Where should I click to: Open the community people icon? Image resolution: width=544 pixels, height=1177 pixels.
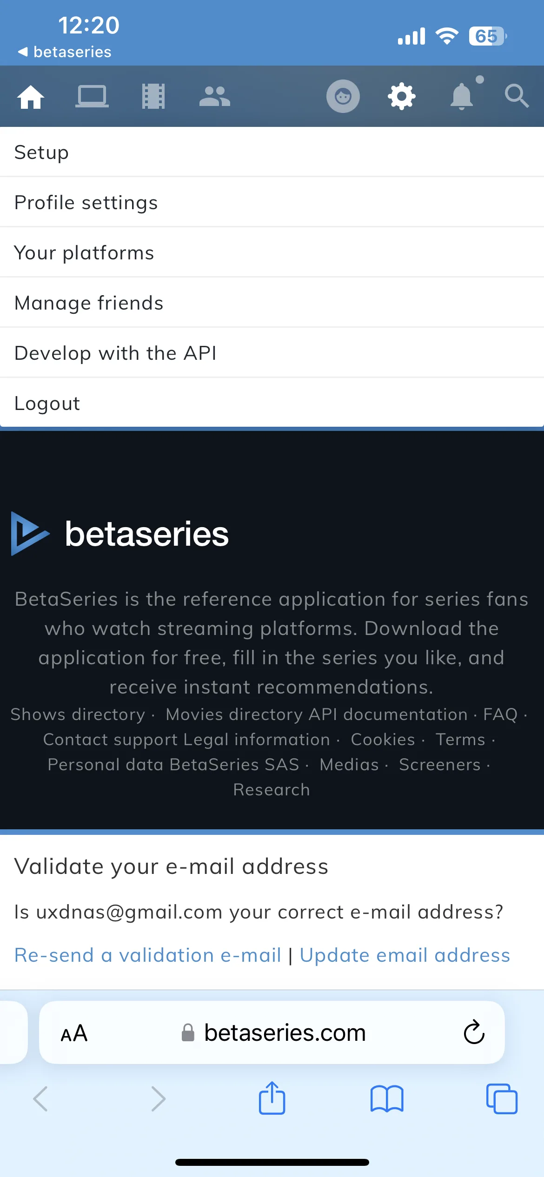pyautogui.click(x=215, y=97)
